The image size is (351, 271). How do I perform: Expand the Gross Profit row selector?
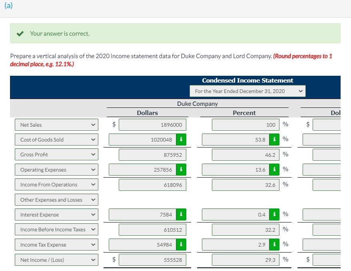pos(92,155)
